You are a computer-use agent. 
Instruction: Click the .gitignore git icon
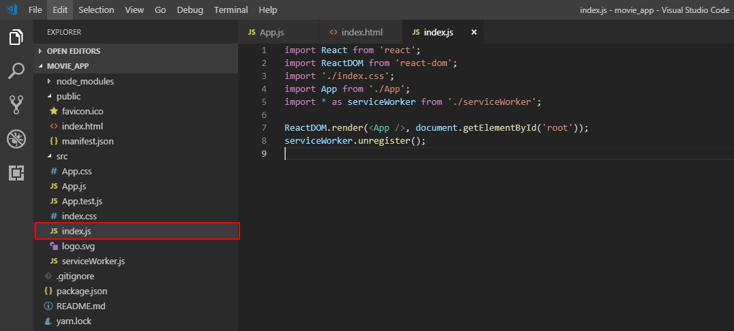48,276
